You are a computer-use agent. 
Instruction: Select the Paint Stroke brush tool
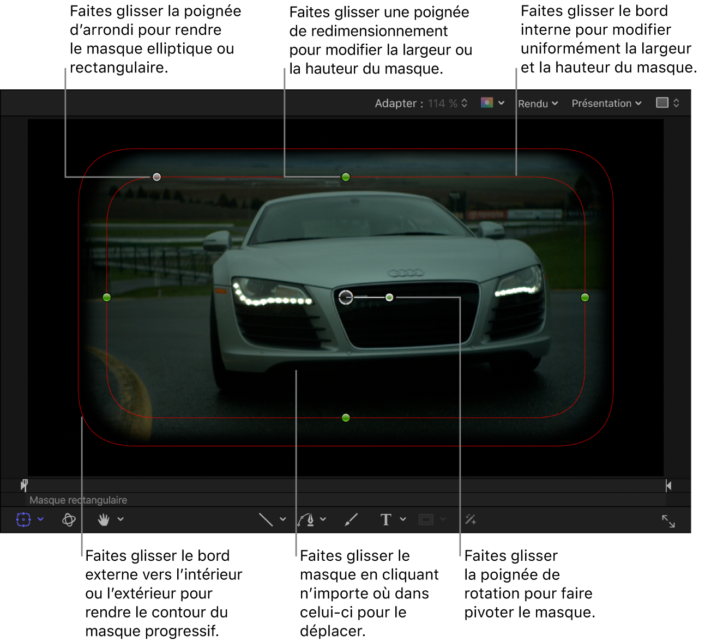click(351, 519)
